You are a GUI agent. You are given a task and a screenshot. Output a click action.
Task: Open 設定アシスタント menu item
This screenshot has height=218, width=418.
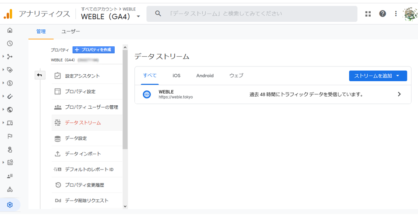click(87, 76)
